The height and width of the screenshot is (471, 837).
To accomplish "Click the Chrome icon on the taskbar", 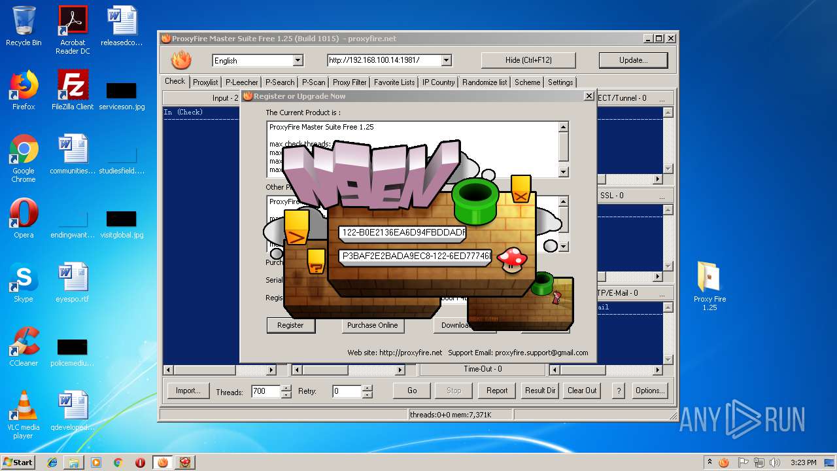I will click(118, 462).
